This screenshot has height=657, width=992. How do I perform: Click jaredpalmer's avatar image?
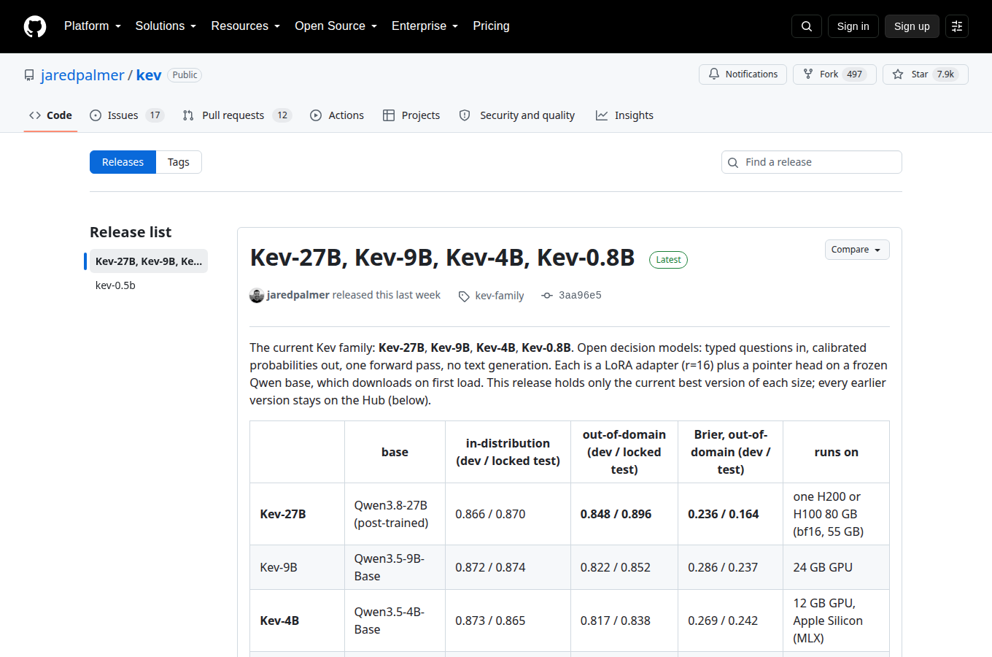click(x=257, y=295)
